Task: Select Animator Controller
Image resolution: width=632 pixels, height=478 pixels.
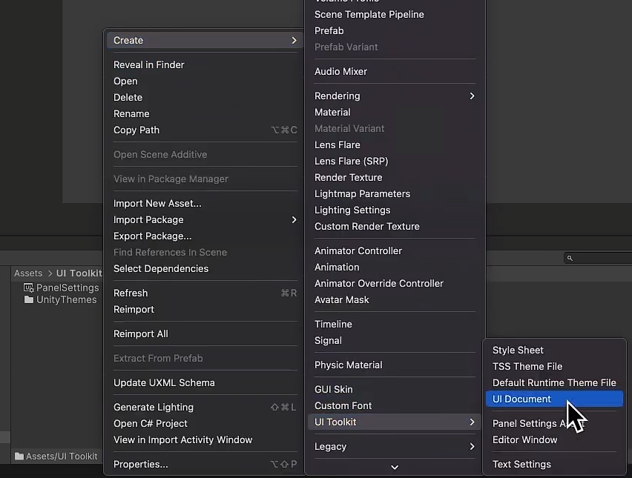Action: pos(395,251)
